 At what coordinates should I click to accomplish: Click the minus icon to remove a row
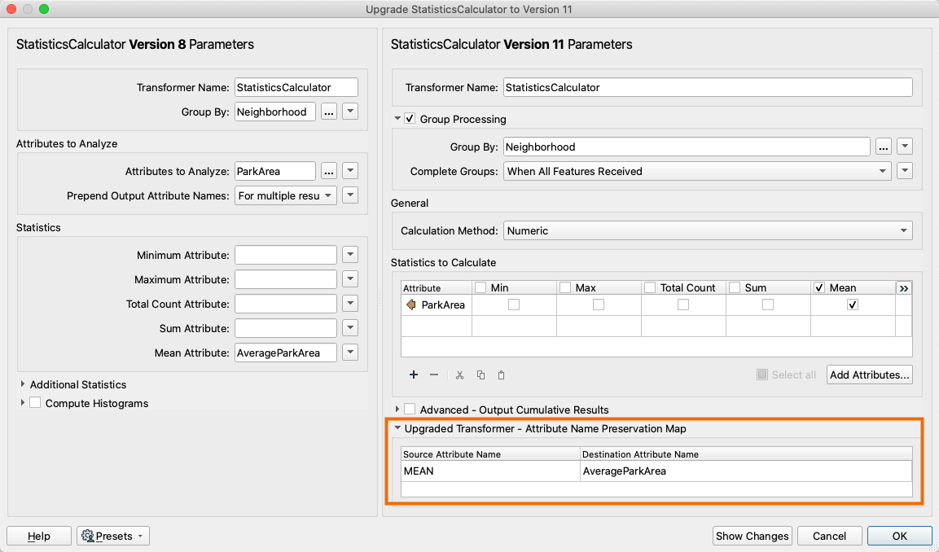tap(434, 375)
